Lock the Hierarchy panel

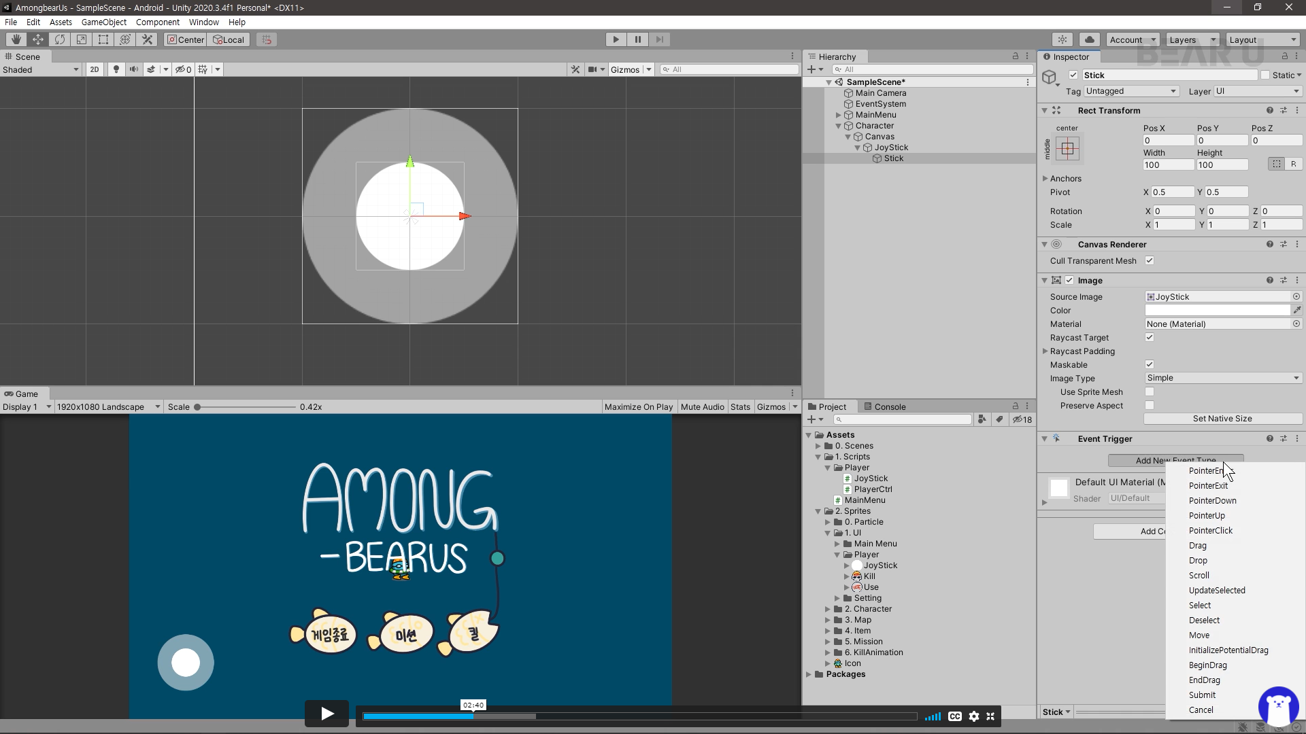click(1016, 56)
